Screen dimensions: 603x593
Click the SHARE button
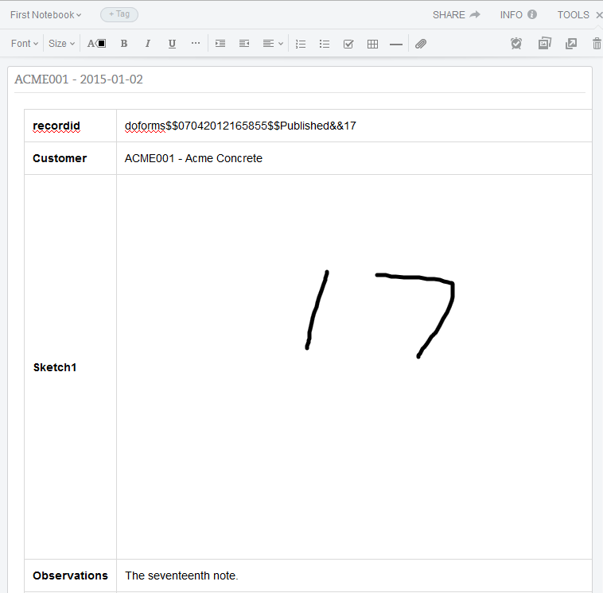[457, 15]
